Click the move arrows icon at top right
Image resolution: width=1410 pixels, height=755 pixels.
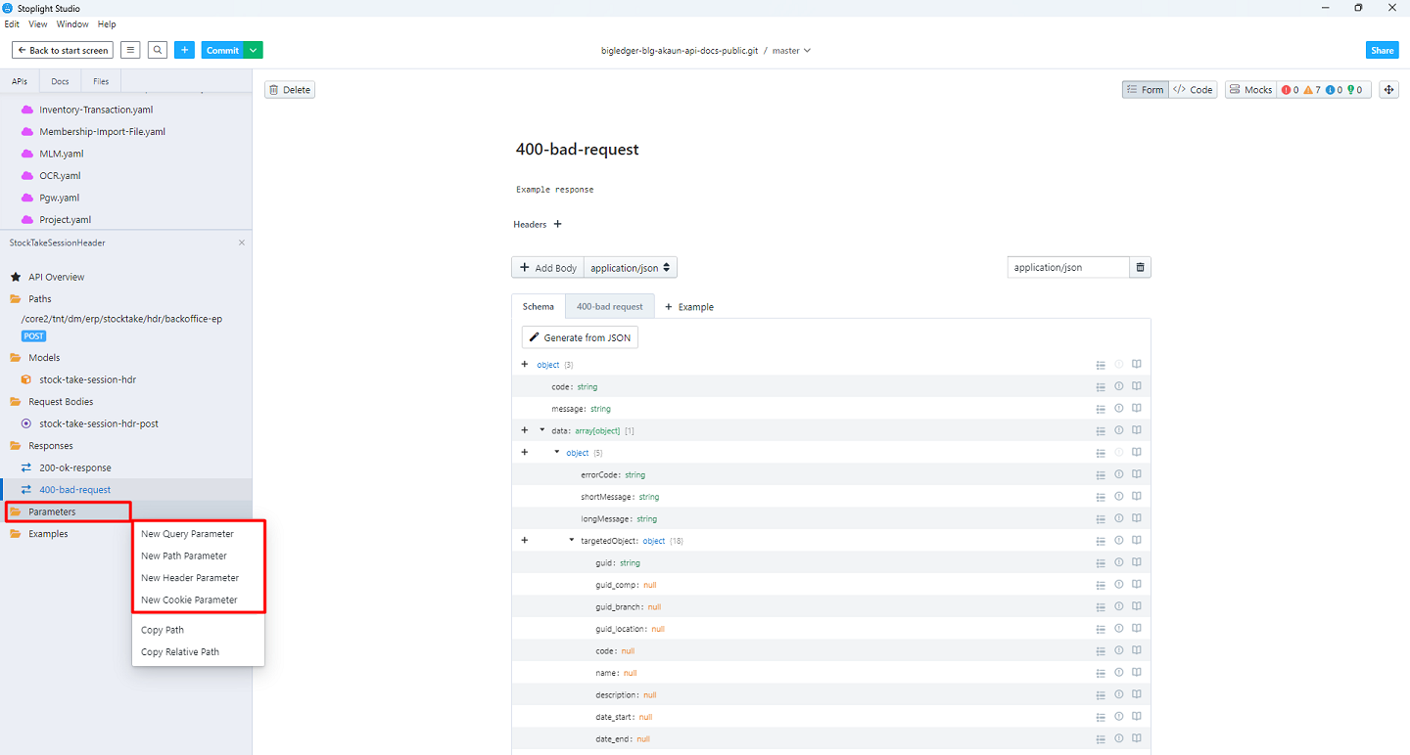point(1388,90)
